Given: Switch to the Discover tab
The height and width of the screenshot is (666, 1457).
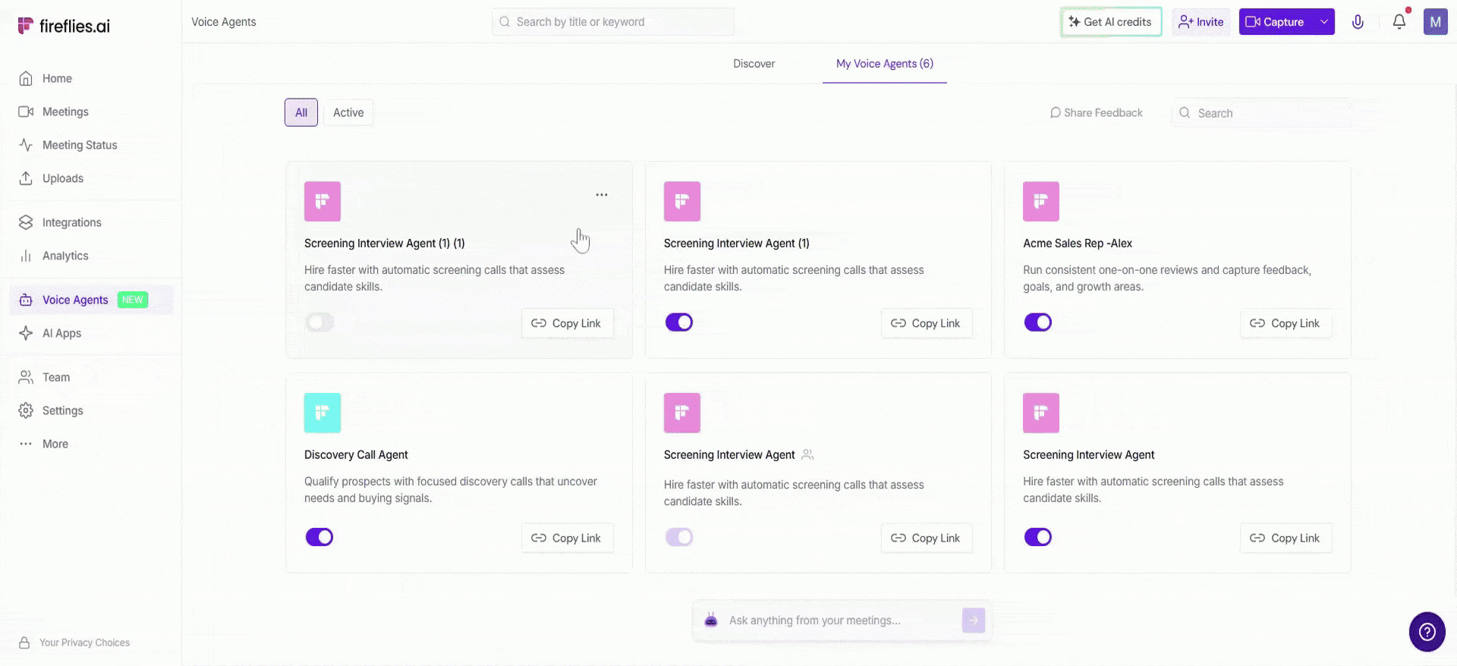Looking at the screenshot, I should click(754, 64).
